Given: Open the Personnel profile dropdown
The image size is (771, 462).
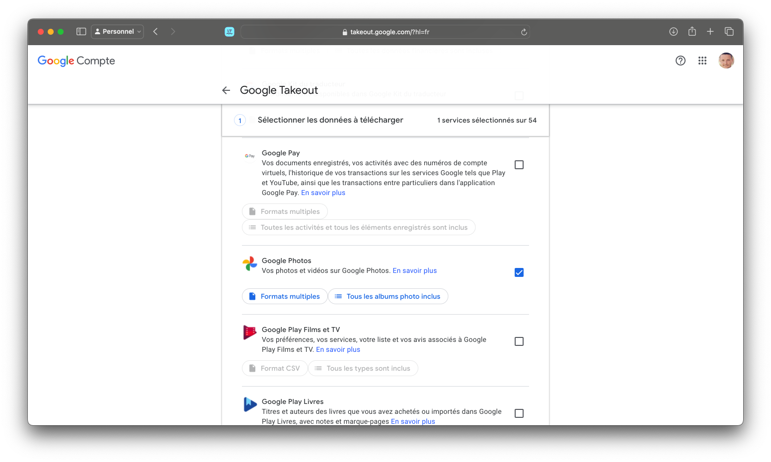Looking at the screenshot, I should pyautogui.click(x=118, y=32).
